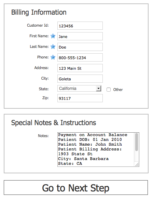The width and height of the screenshot is (153, 200).
Task: Click the Special Notes & Instructions heading
Action: [54, 123]
